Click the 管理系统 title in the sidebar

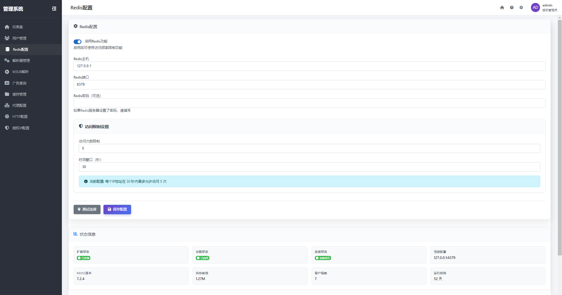point(13,9)
